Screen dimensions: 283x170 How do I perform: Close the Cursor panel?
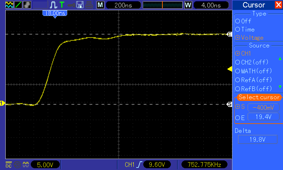(278, 5)
